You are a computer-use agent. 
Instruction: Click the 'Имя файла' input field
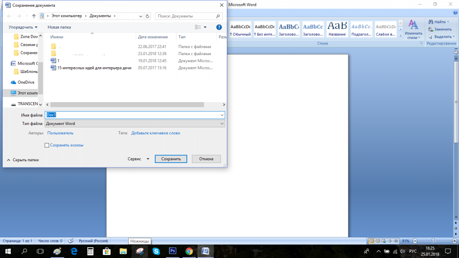click(x=134, y=115)
